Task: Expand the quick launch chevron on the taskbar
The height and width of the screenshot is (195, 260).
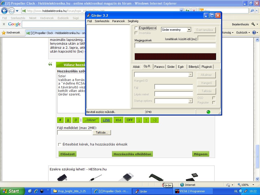Action: 48,190
